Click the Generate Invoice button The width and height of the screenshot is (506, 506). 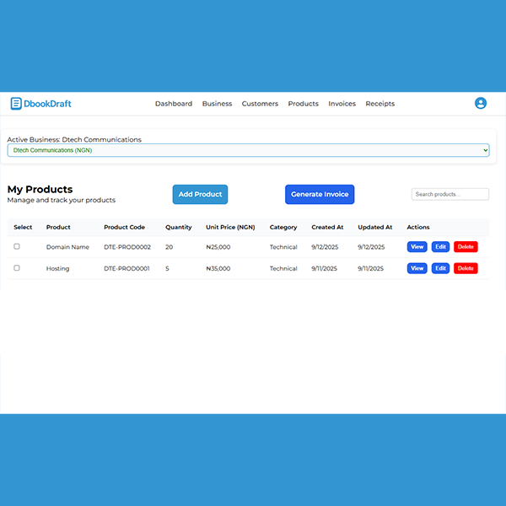320,194
